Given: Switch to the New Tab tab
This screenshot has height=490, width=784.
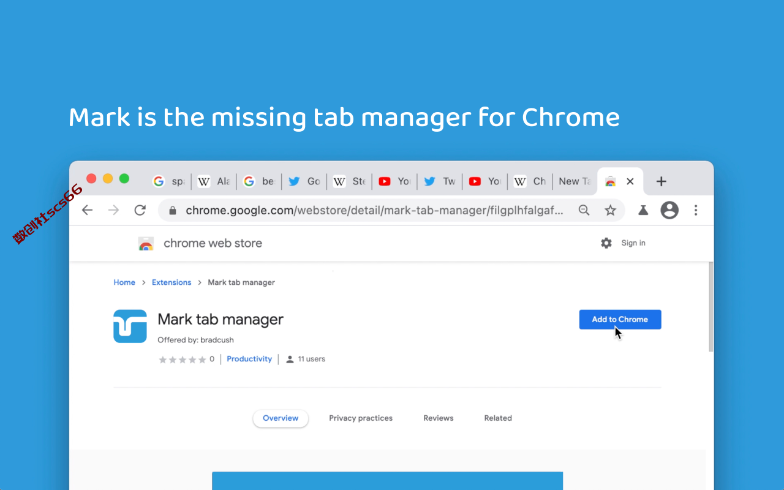Looking at the screenshot, I should [574, 181].
